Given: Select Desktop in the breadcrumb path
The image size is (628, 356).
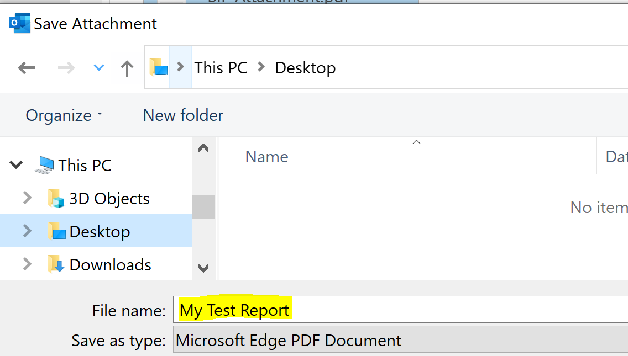Looking at the screenshot, I should tap(305, 67).
